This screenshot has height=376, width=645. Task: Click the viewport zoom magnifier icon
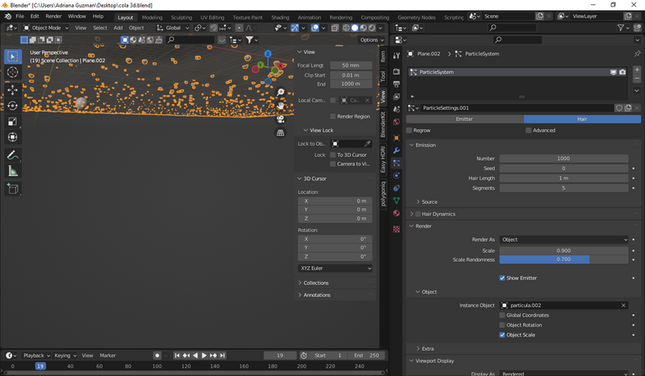[x=281, y=92]
